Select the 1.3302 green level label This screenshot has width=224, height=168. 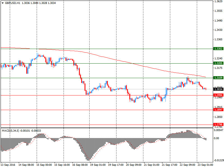click(x=218, y=49)
